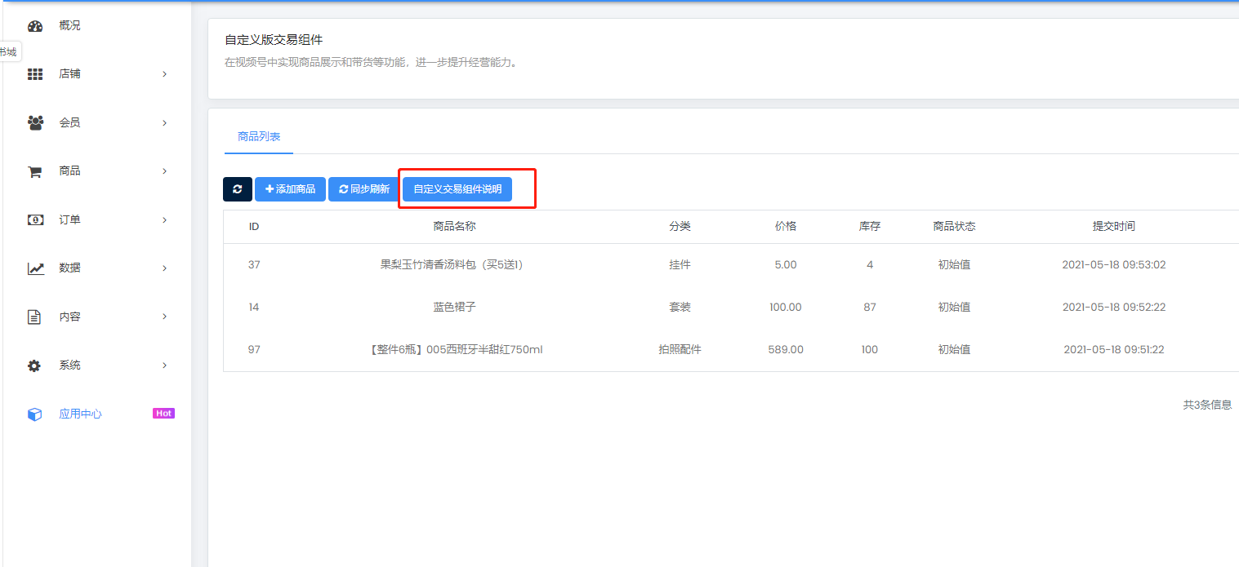The image size is (1239, 567).
Task: Click the 会员 users icon
Action: (35, 123)
